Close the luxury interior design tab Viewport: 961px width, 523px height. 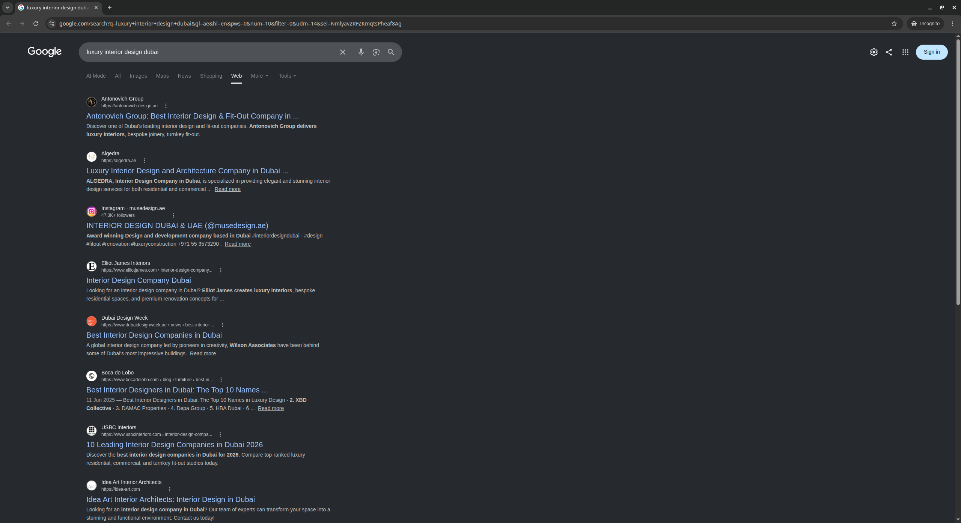(96, 8)
